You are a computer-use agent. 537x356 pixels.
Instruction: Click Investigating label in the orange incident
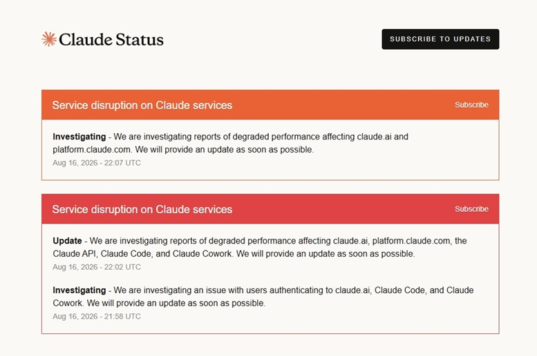pyautogui.click(x=79, y=137)
